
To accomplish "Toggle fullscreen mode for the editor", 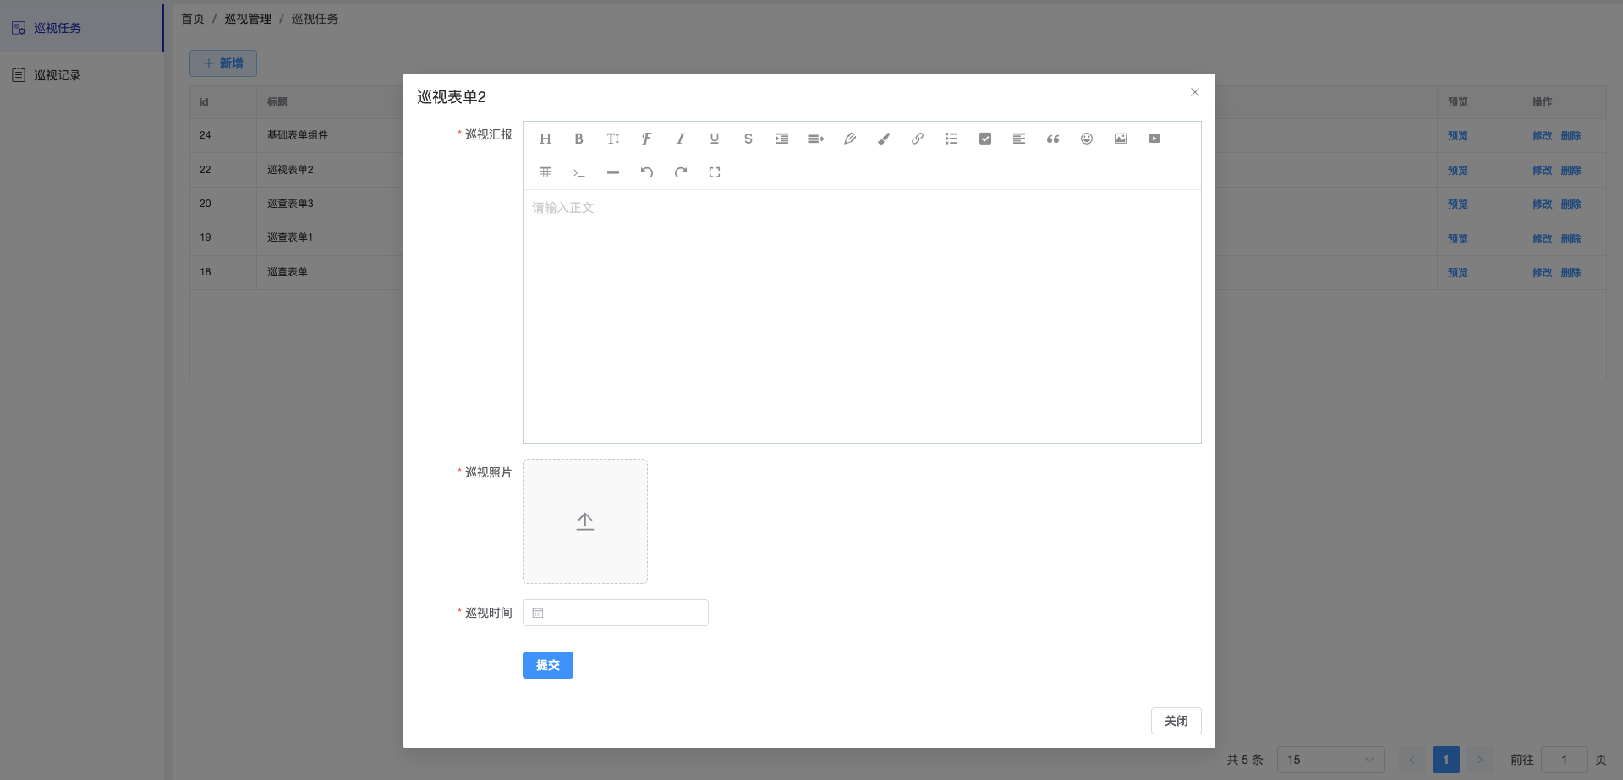I will 714,172.
